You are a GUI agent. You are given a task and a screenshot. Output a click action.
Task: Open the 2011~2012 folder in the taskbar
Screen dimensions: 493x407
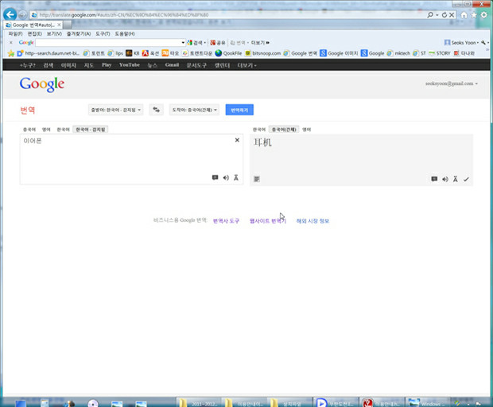[200, 403]
